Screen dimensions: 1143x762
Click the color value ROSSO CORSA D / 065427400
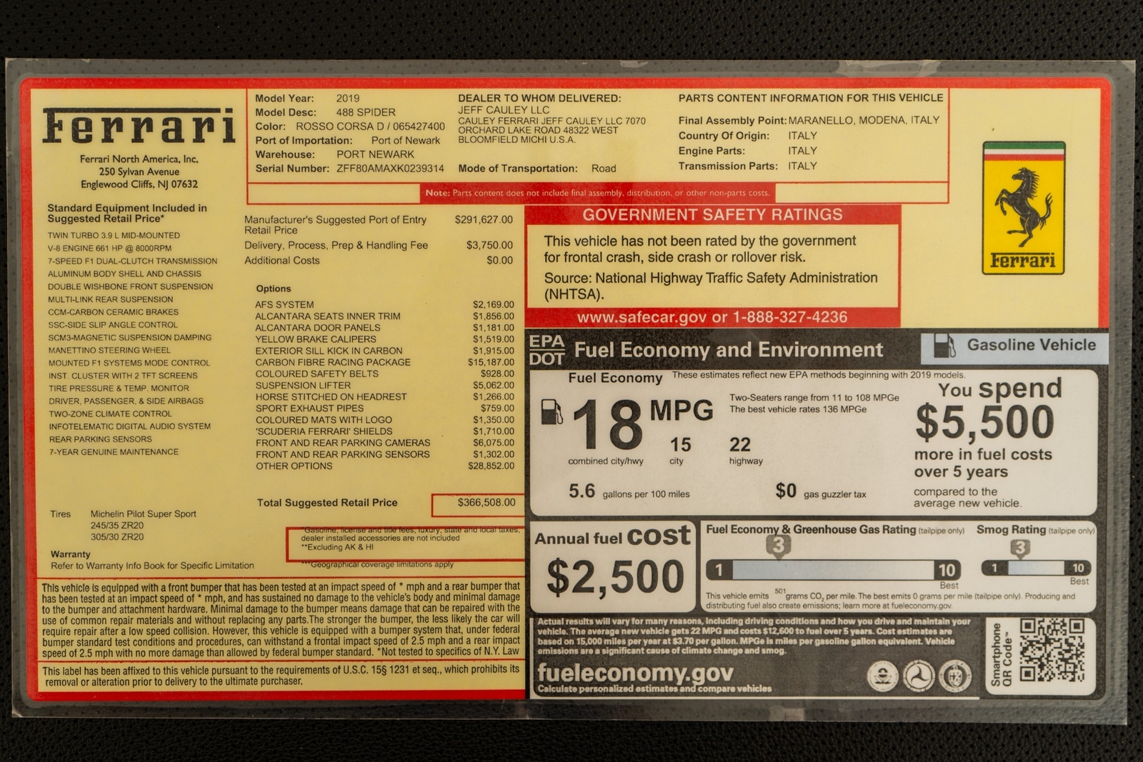click(370, 126)
